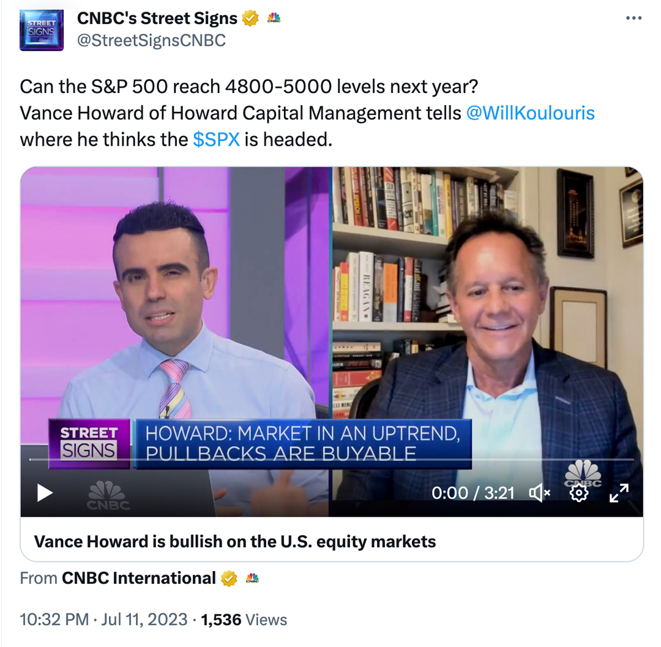The width and height of the screenshot is (661, 647).
Task: Open the tweet options ellipsis menu
Action: click(x=633, y=18)
